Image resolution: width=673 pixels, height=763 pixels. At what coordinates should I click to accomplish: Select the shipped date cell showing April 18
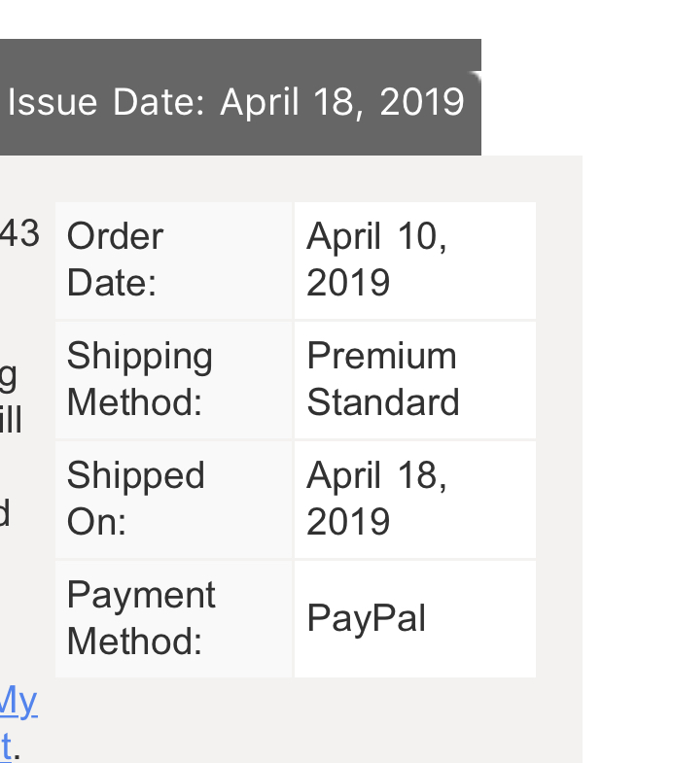[415, 500]
